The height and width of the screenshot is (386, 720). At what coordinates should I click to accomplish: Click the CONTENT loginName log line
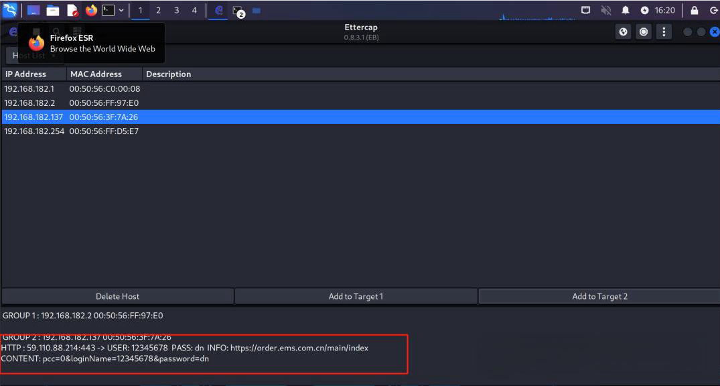(x=104, y=359)
